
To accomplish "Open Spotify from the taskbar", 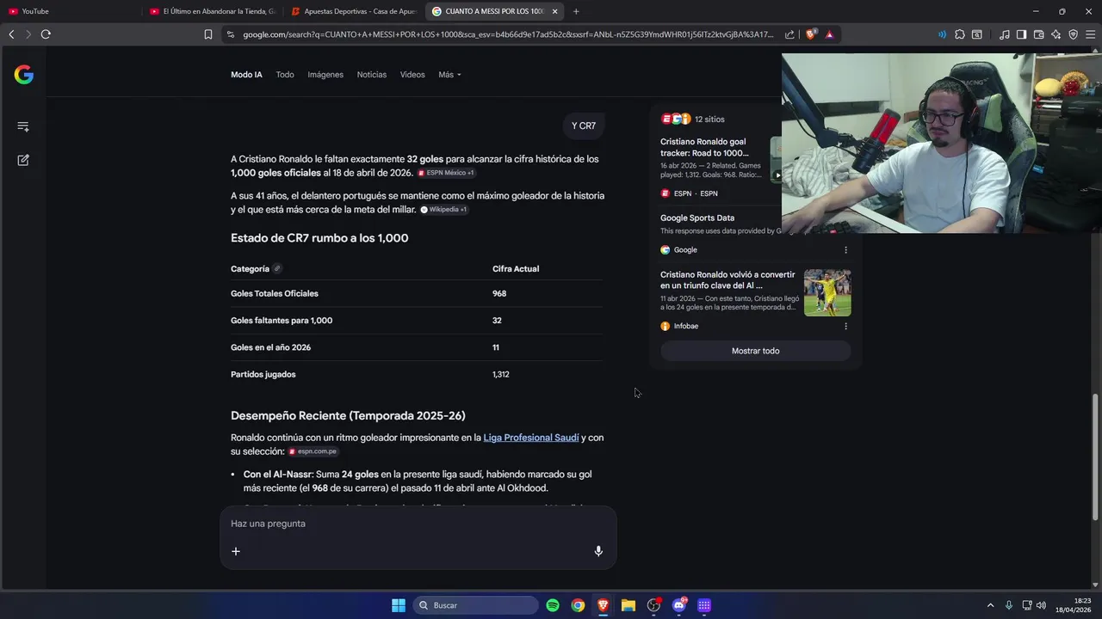I will click(553, 605).
